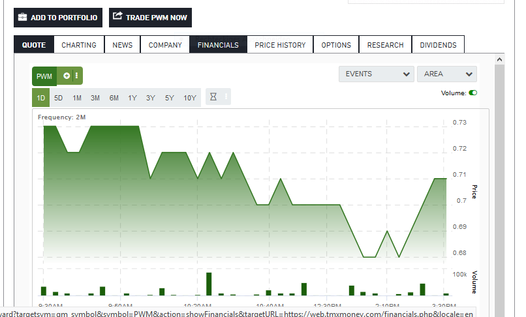The width and height of the screenshot is (526, 317).
Task: Toggle the Volume switch off
Action: click(x=472, y=93)
